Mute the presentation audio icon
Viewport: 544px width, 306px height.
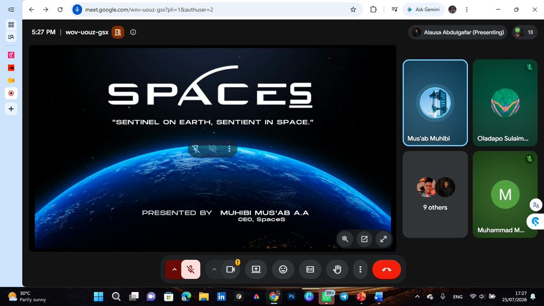213,149
